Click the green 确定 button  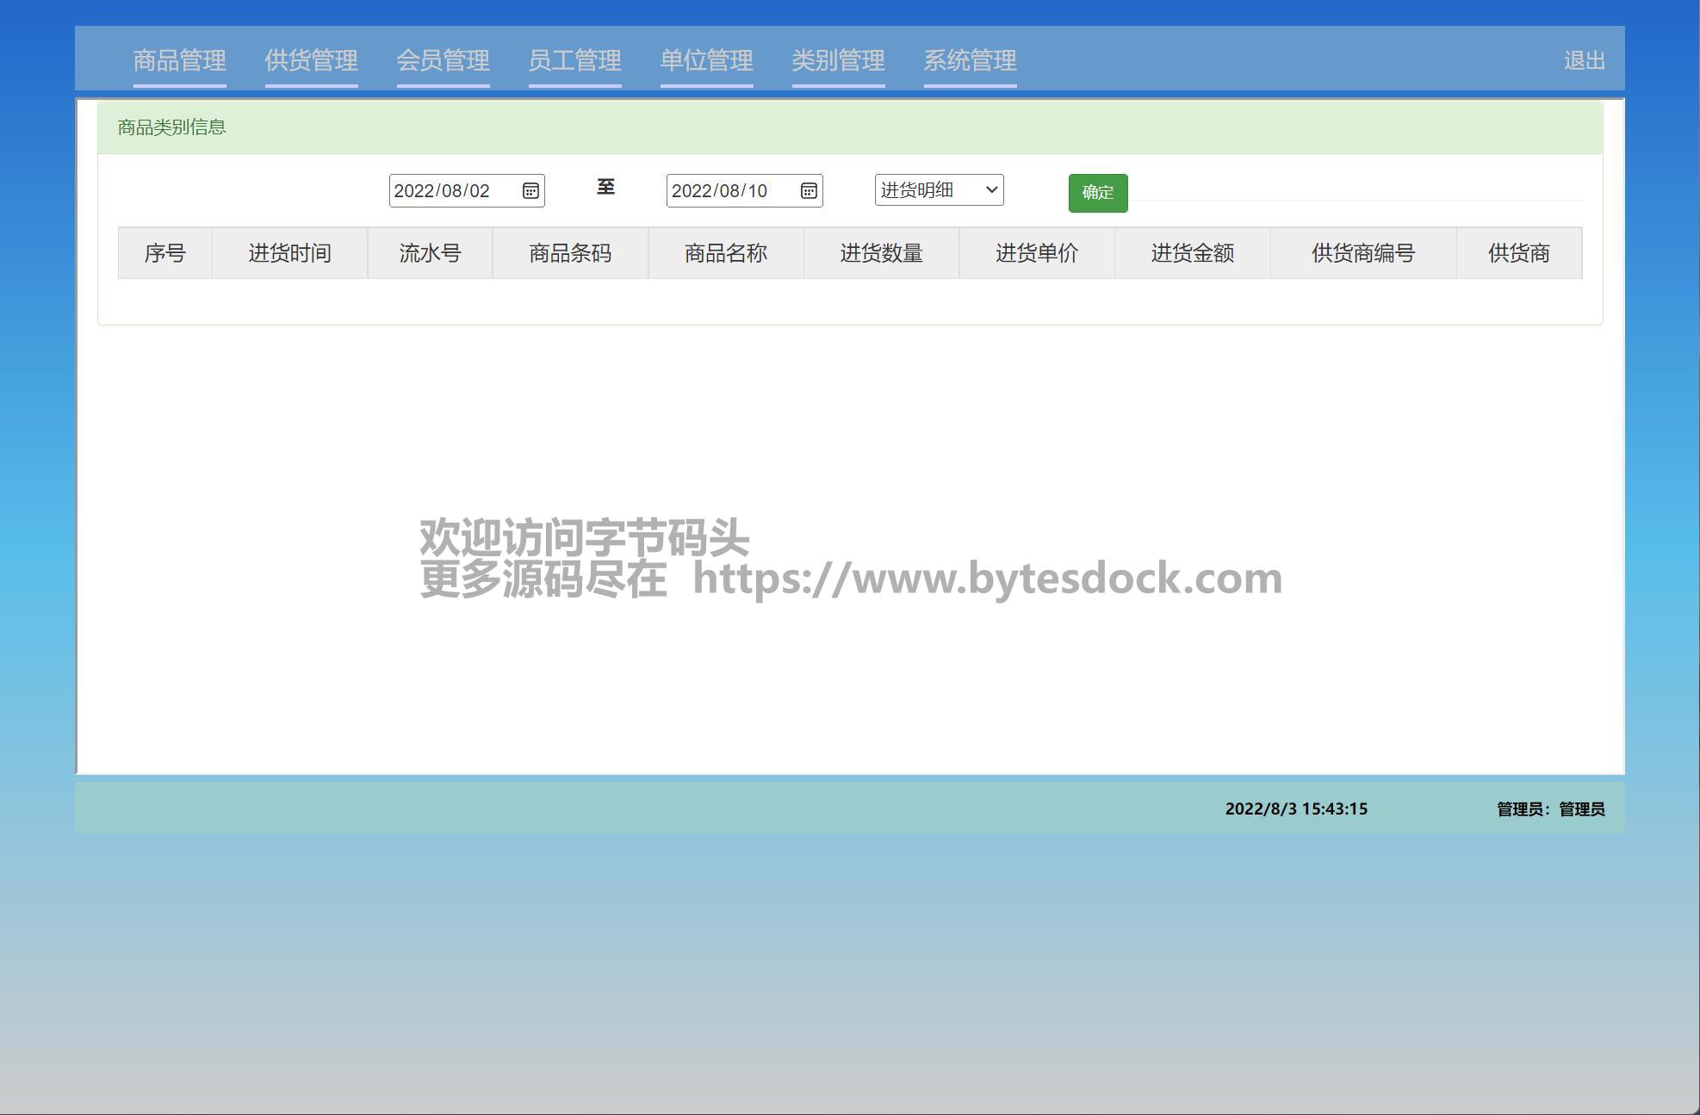pyautogui.click(x=1097, y=193)
